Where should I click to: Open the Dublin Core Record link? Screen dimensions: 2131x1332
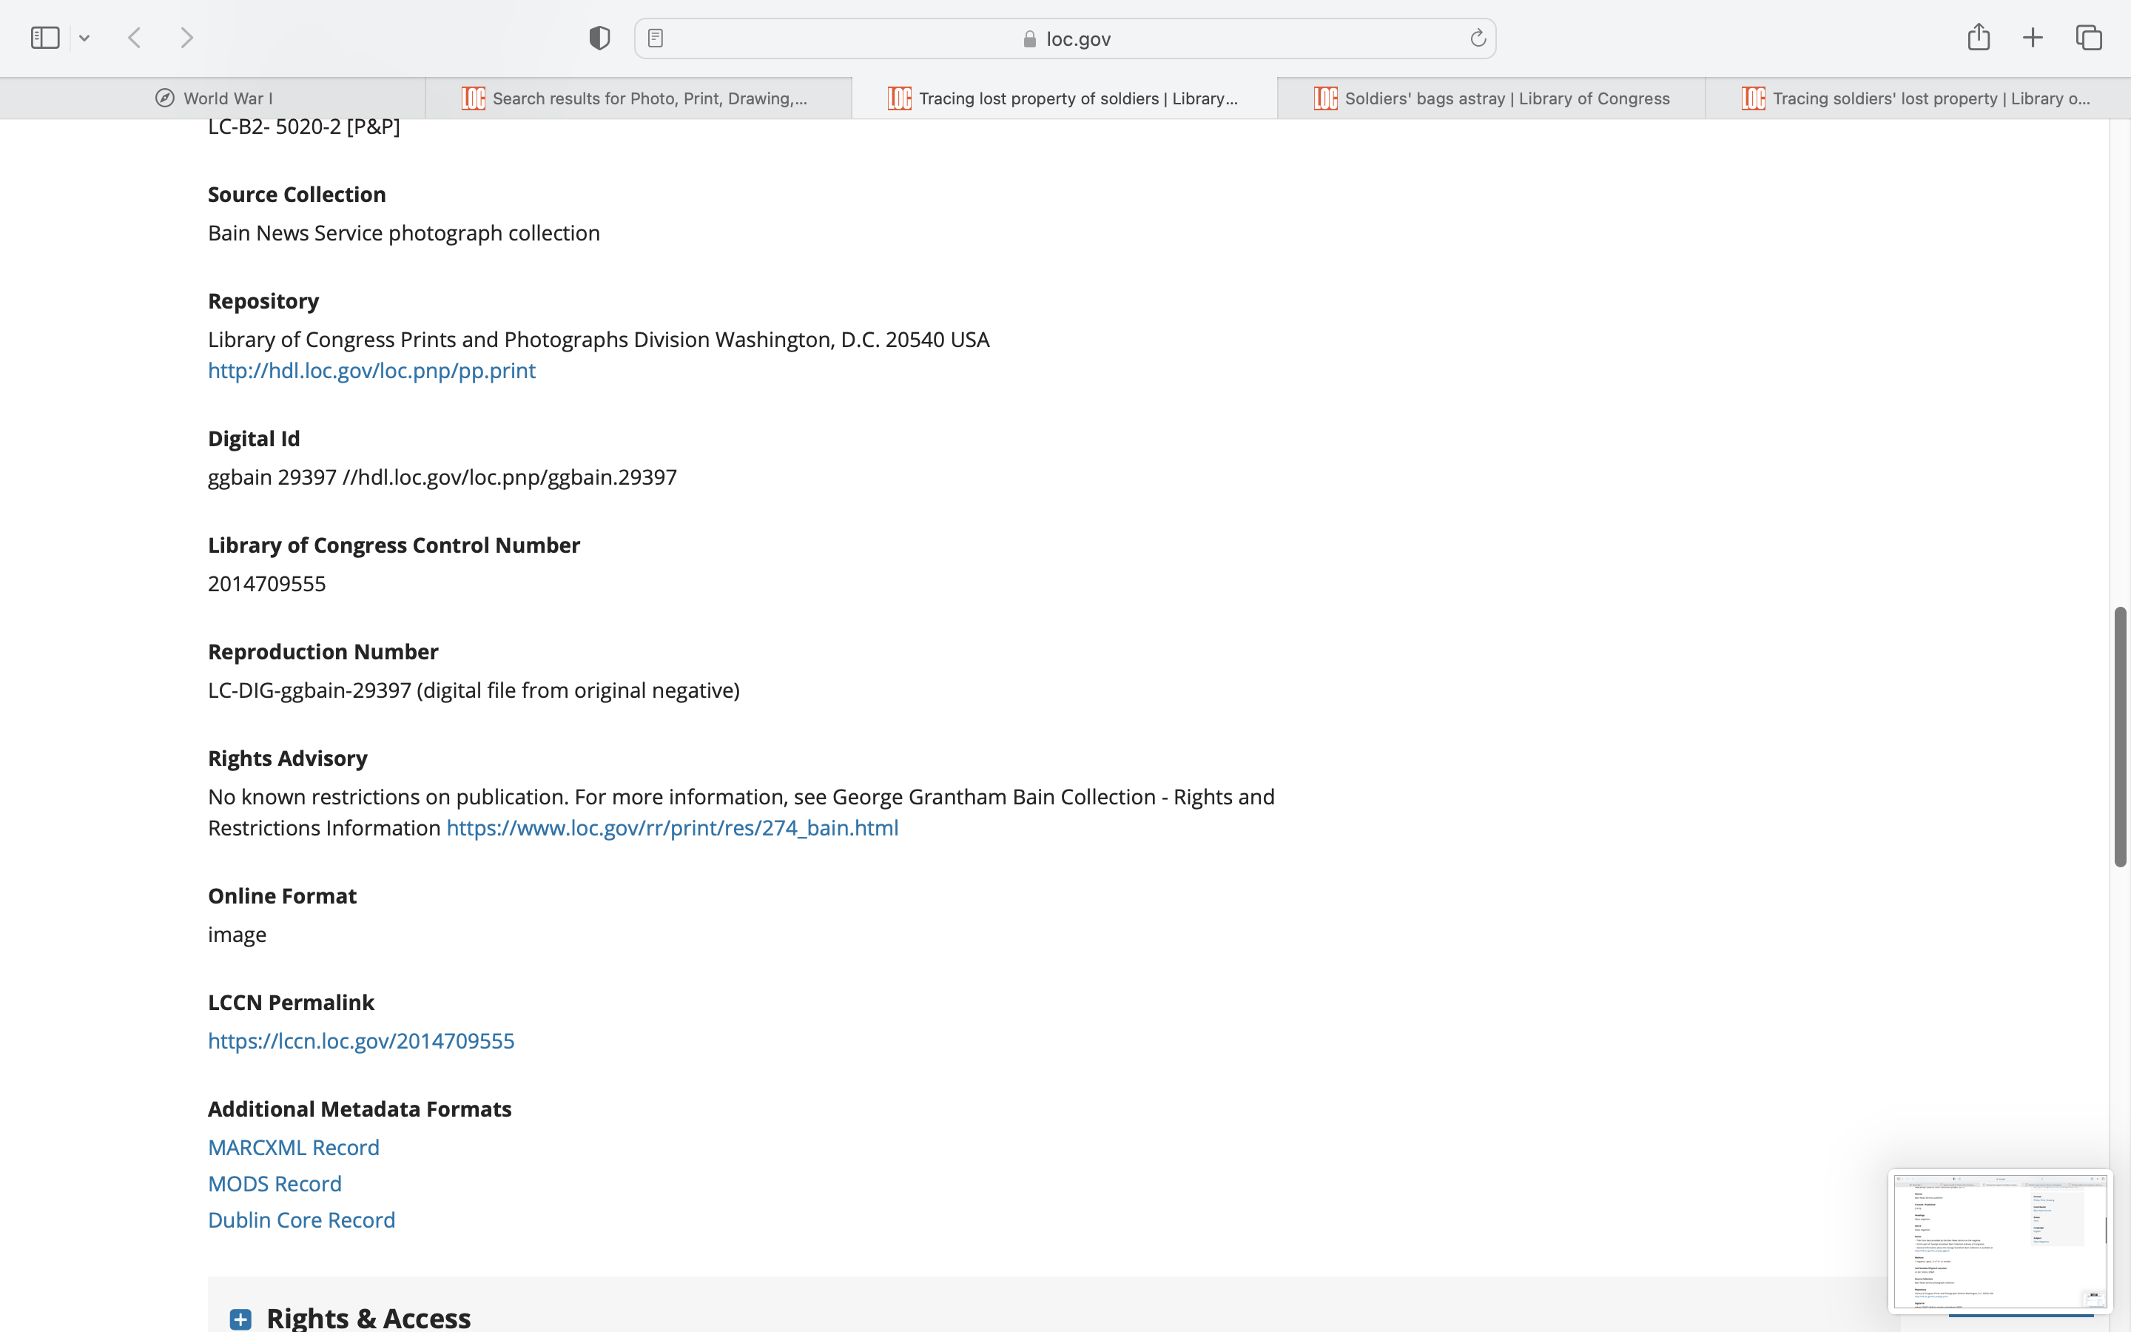tap(301, 1220)
